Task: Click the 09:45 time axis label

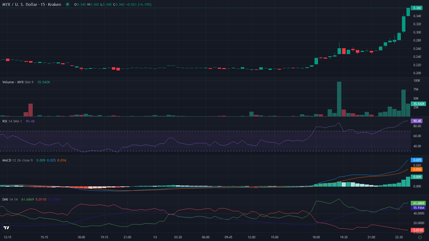Action: [x=228, y=237]
